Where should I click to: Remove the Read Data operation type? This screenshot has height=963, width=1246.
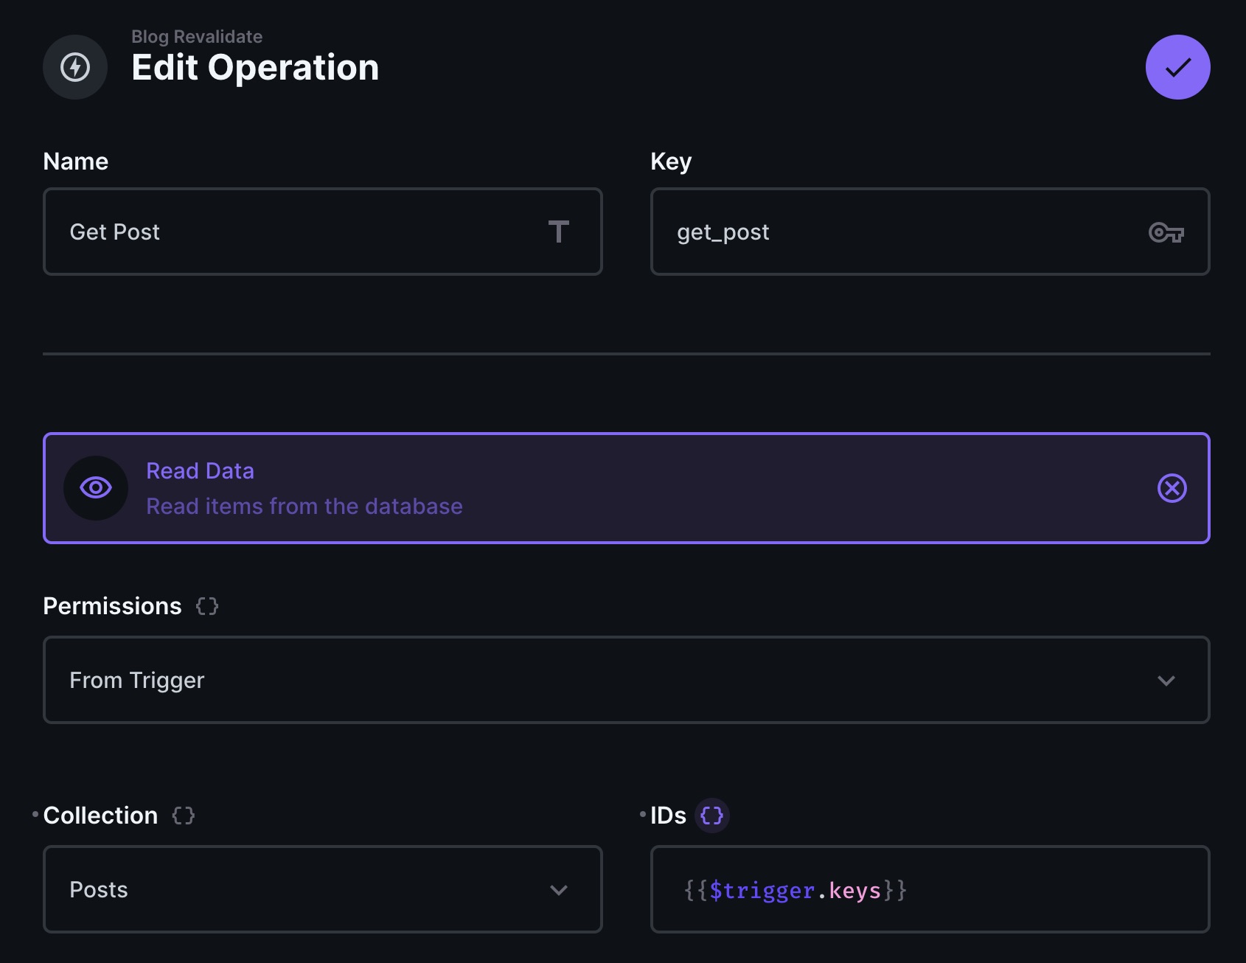click(x=1172, y=487)
